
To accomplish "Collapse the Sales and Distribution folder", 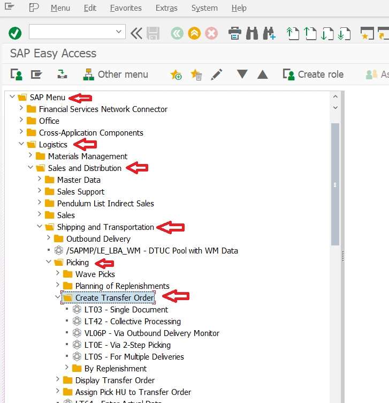I will 30,167.
